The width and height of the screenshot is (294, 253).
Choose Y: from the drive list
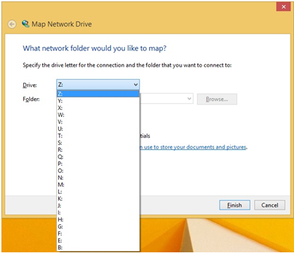pos(98,101)
